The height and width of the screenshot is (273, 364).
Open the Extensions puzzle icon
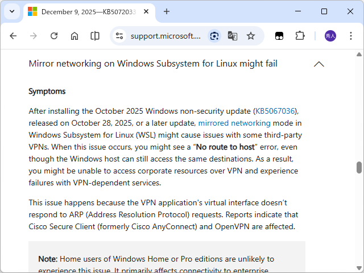[300, 36]
